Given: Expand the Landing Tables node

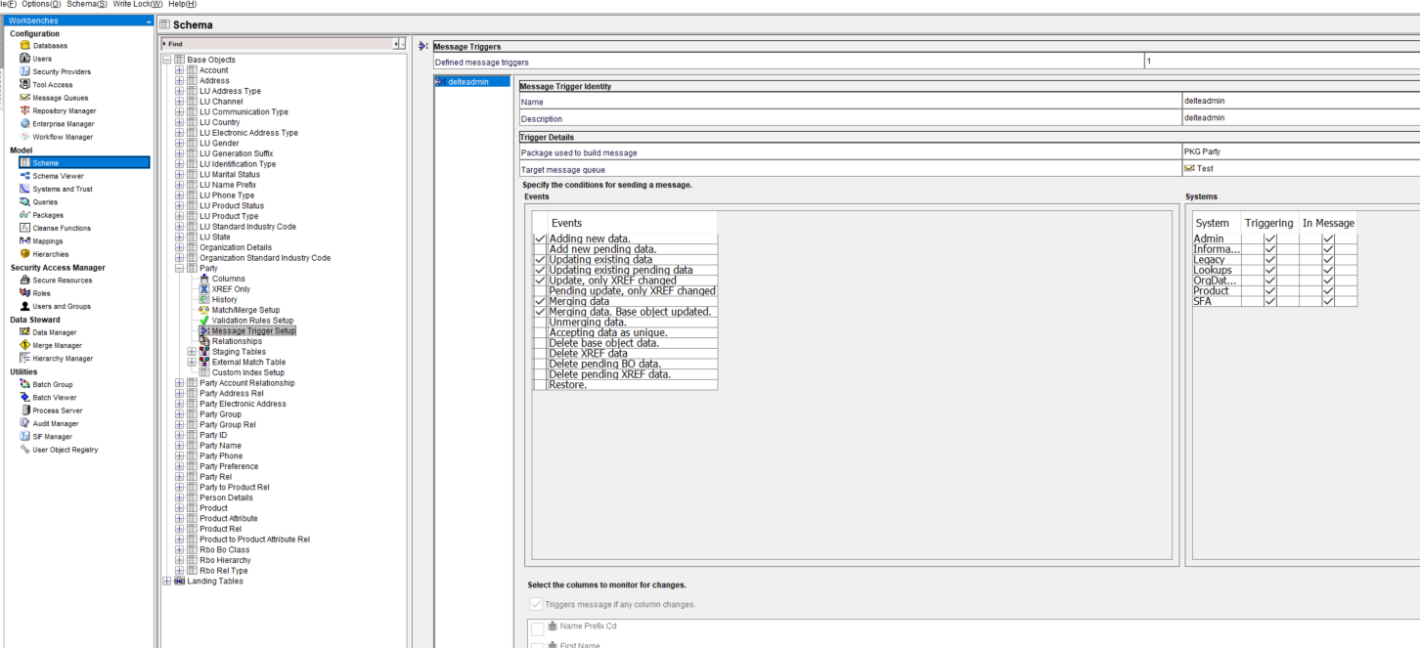Looking at the screenshot, I should [166, 582].
